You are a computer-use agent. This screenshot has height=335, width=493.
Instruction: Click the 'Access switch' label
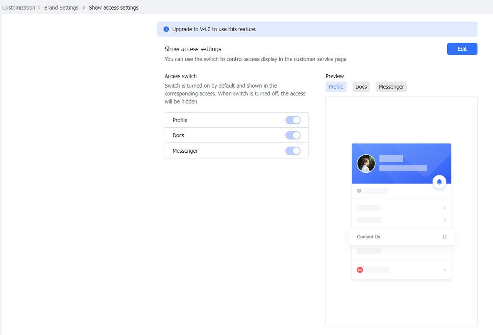tap(181, 76)
